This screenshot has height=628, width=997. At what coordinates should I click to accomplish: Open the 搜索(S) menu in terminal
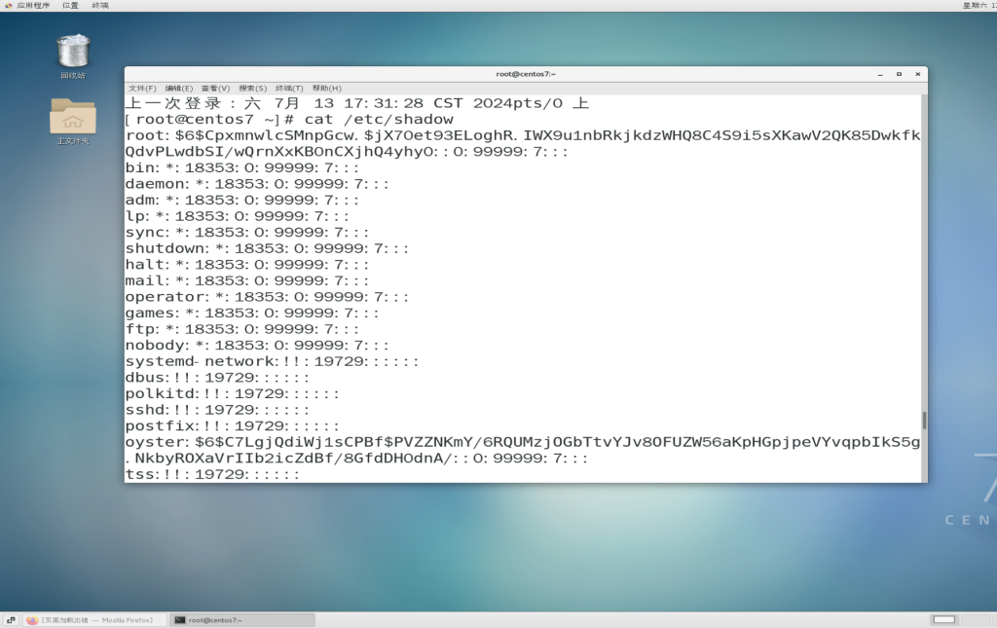[x=252, y=88]
